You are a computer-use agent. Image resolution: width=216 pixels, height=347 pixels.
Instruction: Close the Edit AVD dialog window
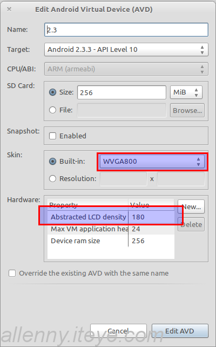(9, 9)
